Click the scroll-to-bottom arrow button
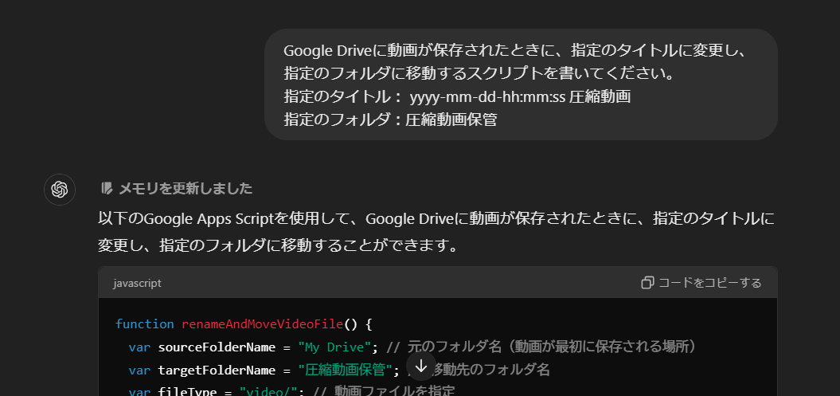840x396 pixels. pyautogui.click(x=421, y=366)
